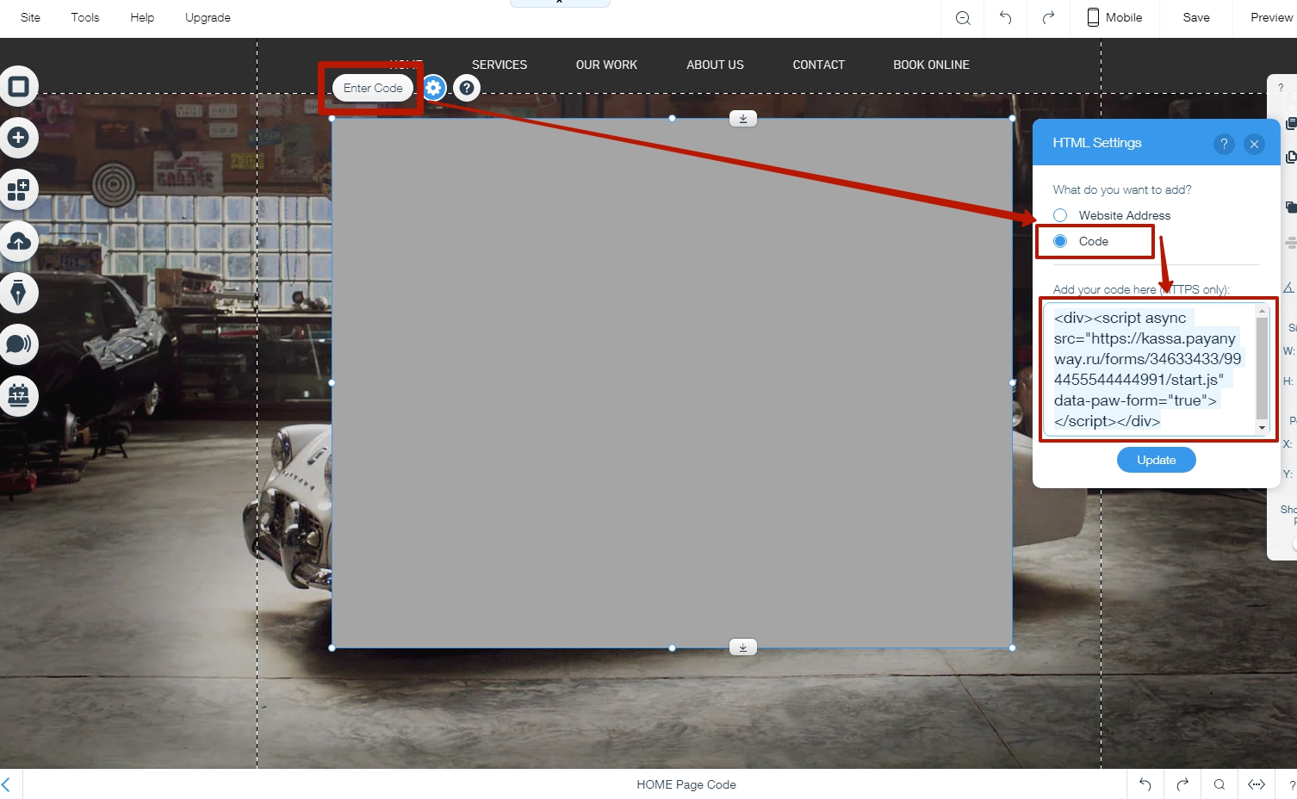1297x799 pixels.
Task: Open site Preview
Action: pyautogui.click(x=1271, y=17)
